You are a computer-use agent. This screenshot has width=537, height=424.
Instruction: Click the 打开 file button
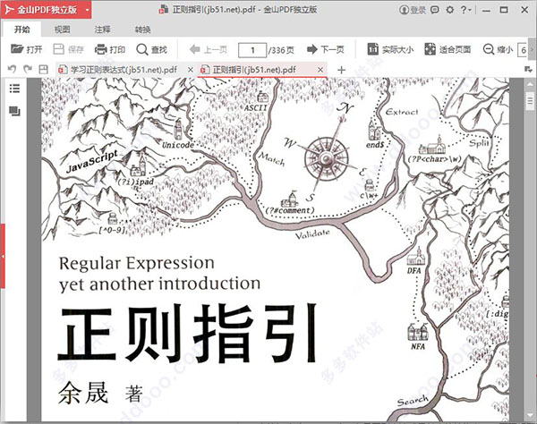click(26, 49)
